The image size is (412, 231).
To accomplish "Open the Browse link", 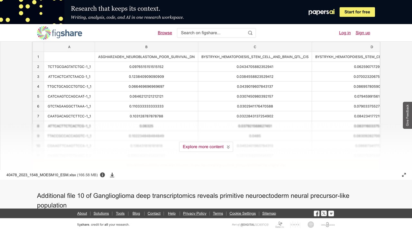I will (165, 33).
